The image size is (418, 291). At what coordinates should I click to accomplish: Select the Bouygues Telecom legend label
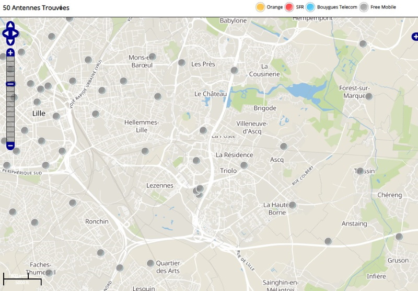pyautogui.click(x=337, y=7)
